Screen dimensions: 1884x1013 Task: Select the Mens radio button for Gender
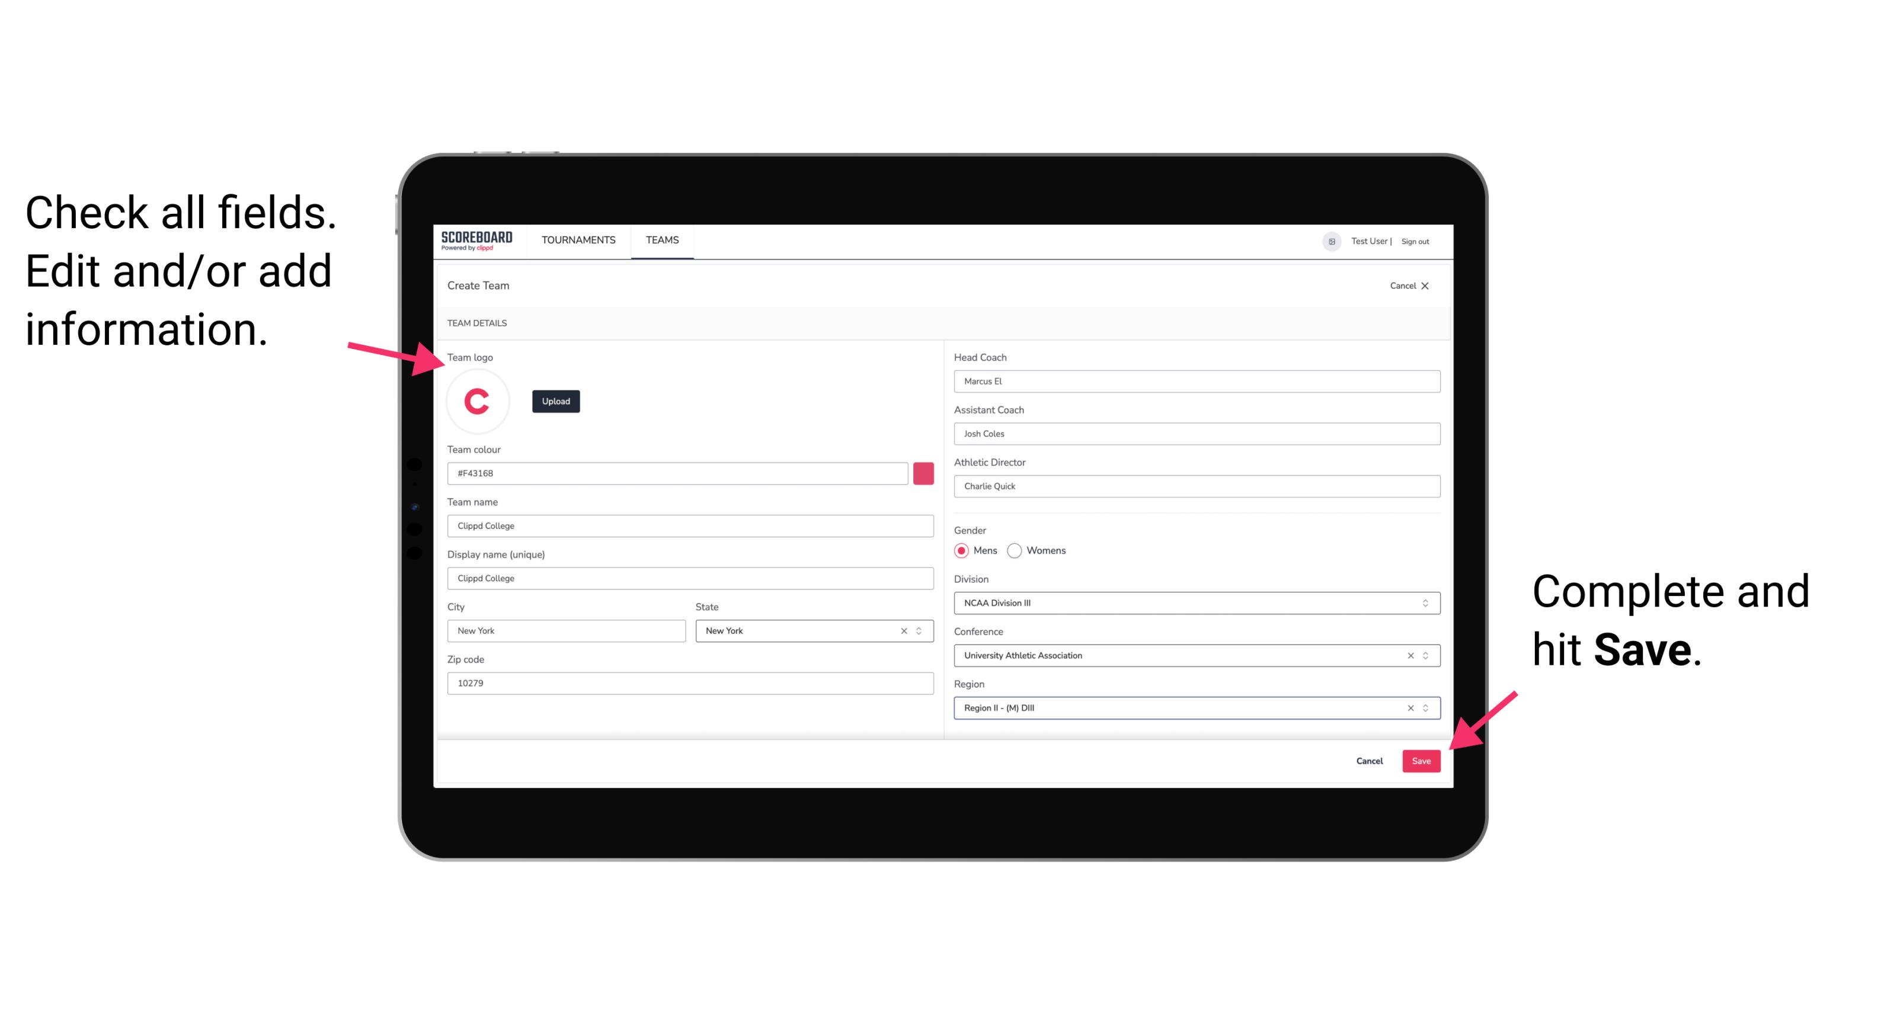(961, 552)
